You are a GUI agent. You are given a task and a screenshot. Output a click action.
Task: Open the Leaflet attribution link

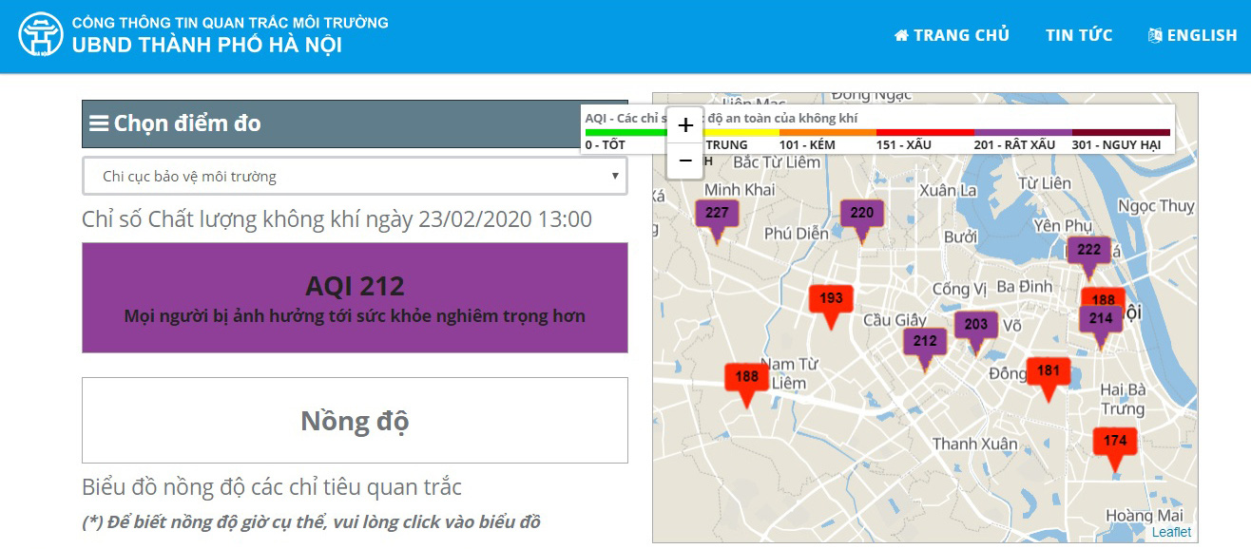pyautogui.click(x=1171, y=533)
